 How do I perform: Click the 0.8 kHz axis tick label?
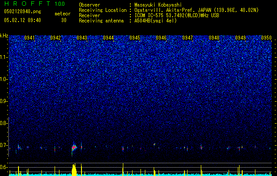[x=4, y=123]
